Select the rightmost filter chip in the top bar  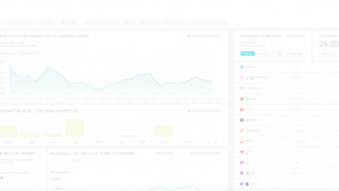208,23
